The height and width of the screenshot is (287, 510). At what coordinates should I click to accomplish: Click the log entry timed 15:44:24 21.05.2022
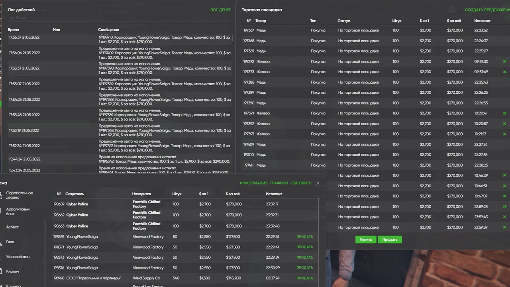point(120,159)
